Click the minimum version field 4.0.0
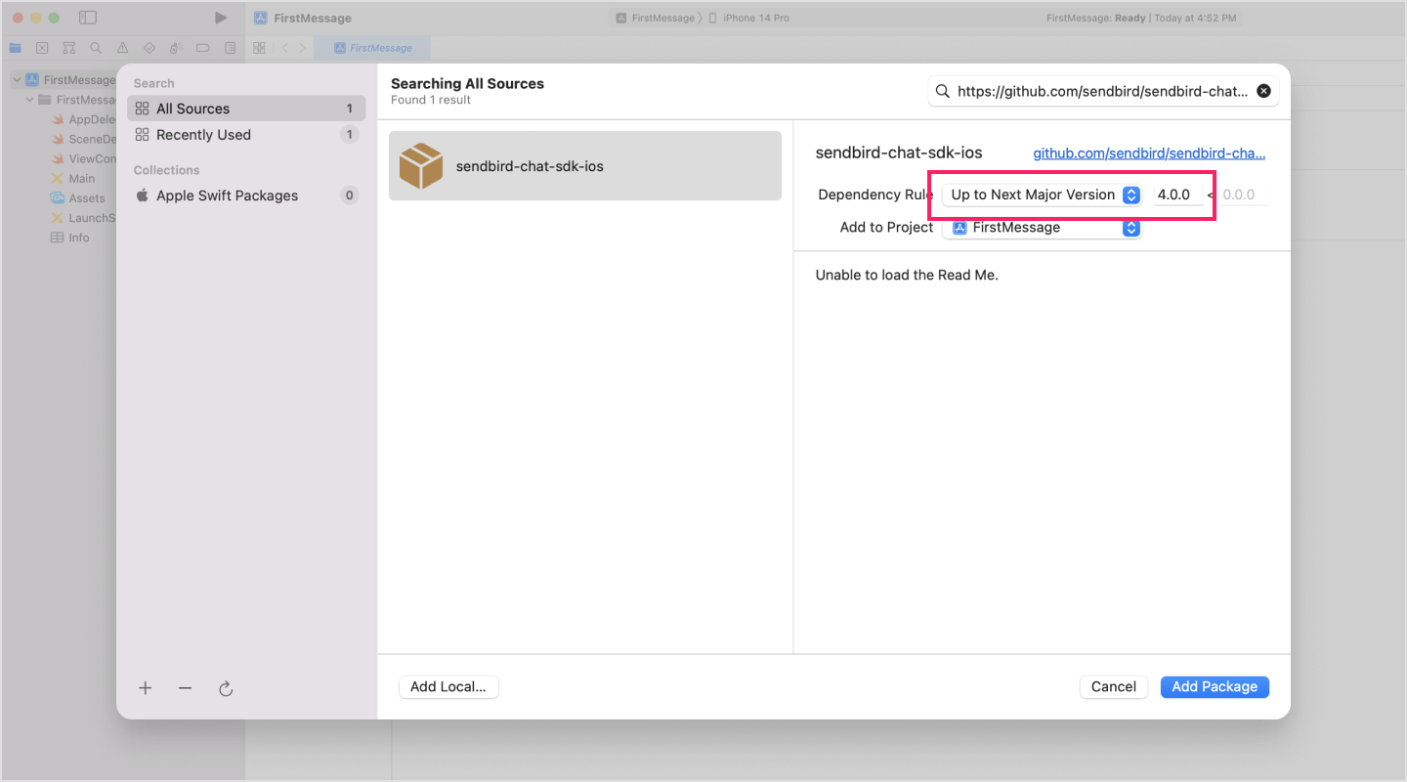The height and width of the screenshot is (782, 1407). tap(1177, 195)
